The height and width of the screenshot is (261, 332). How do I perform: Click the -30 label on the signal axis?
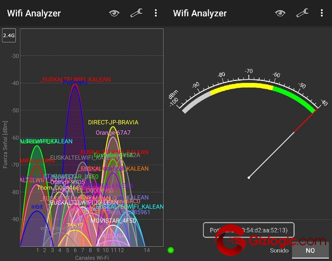(15, 56)
